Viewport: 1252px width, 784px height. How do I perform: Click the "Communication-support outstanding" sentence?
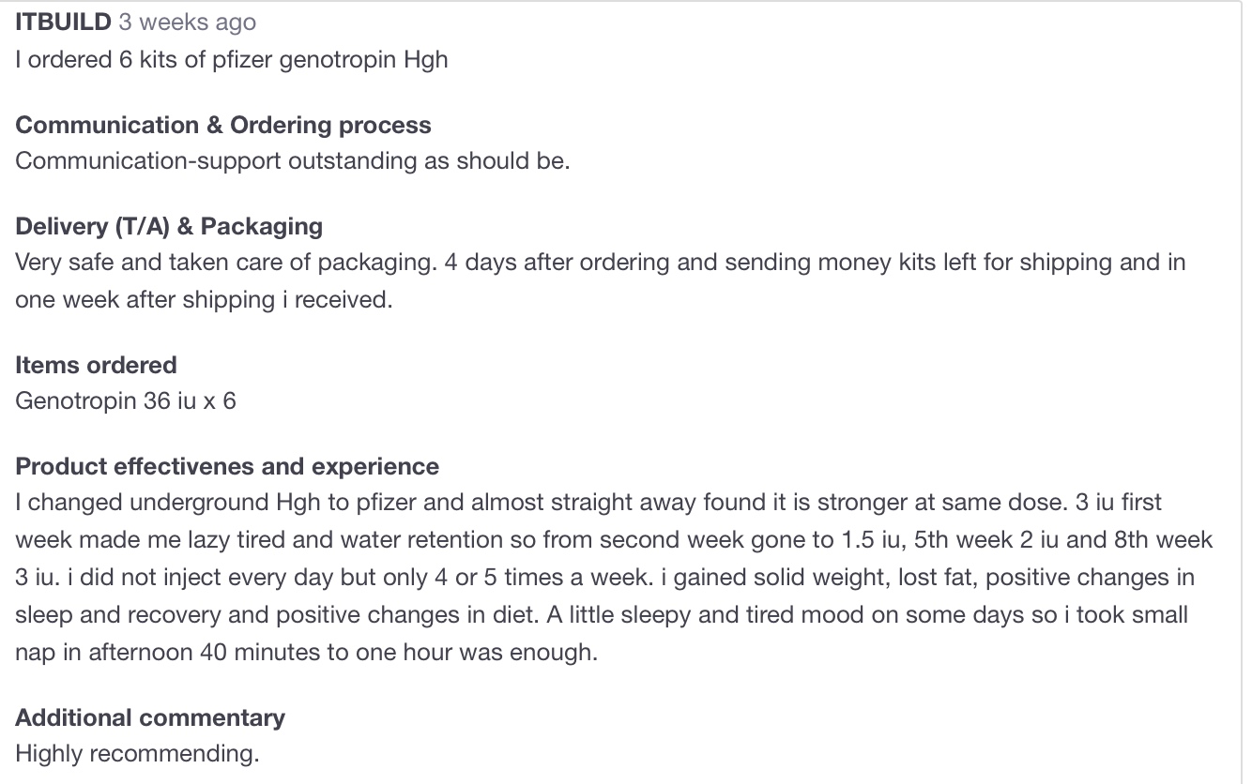tap(292, 160)
